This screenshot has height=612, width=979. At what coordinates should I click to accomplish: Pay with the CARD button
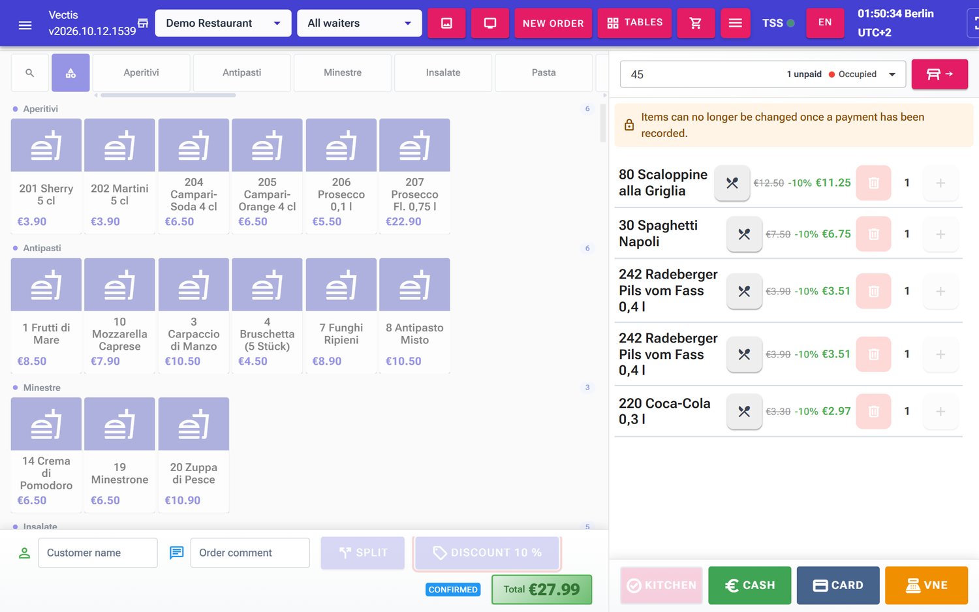(838, 585)
